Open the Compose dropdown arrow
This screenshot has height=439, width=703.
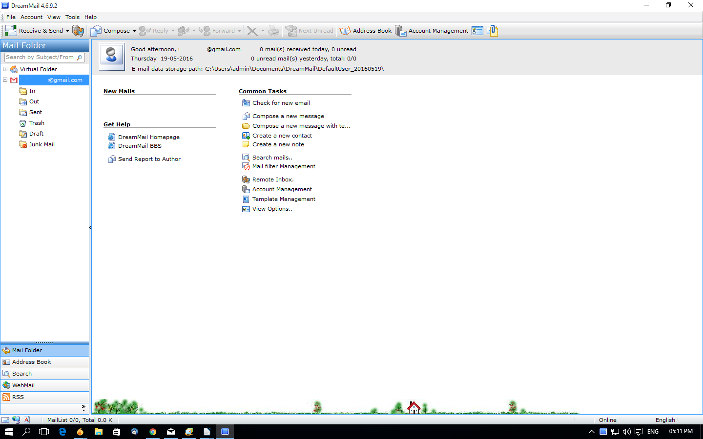[134, 31]
